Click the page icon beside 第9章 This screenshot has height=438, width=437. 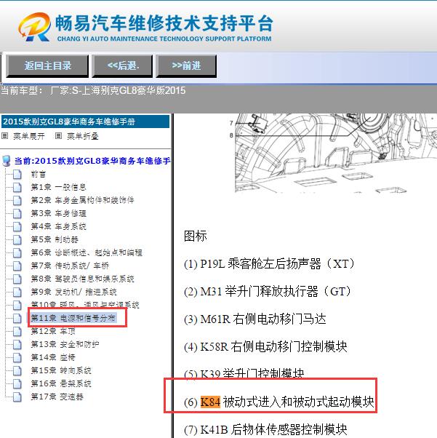click(17, 292)
